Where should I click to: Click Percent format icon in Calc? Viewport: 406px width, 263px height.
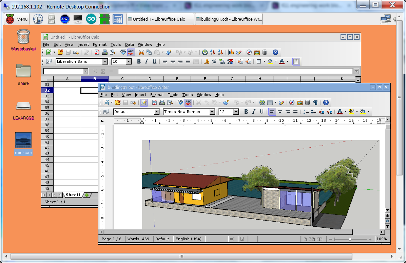[214, 61]
